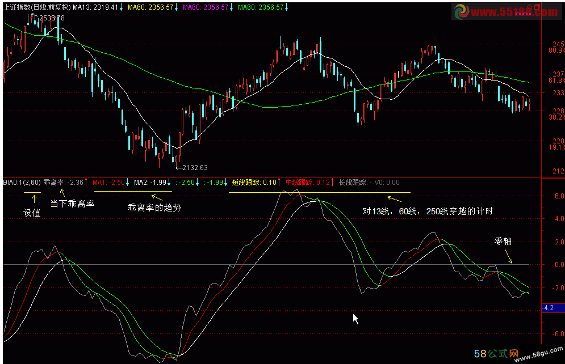Click the red up arrow after 短线跟踪 0.10
565x364 pixels.
[x=279, y=183]
